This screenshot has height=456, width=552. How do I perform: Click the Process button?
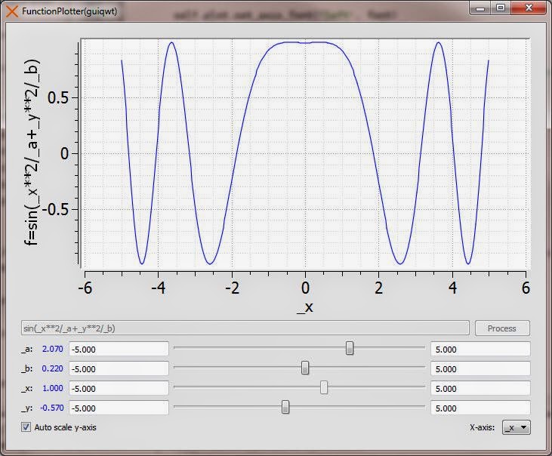[502, 328]
